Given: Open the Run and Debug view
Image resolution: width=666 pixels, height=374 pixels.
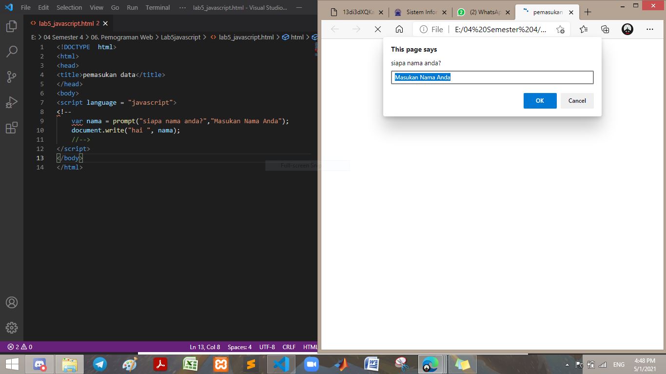Looking at the screenshot, I should point(11,102).
